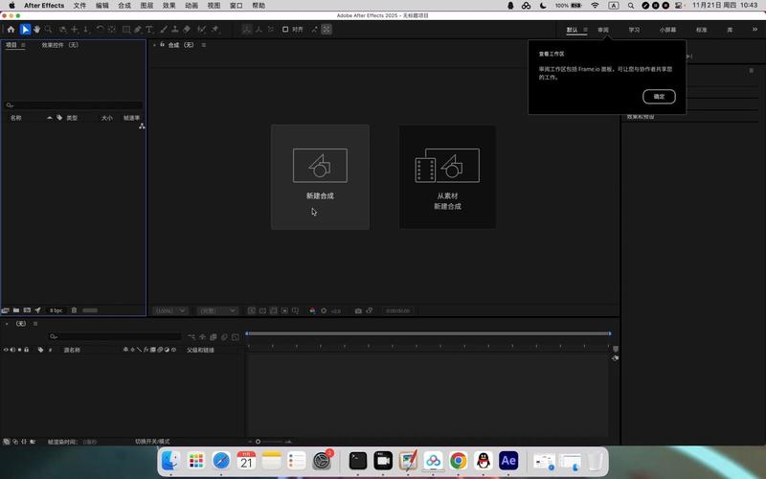Viewport: 766px width, 479px height.
Task: Switch to the 学习 workspace tab
Action: click(x=634, y=30)
